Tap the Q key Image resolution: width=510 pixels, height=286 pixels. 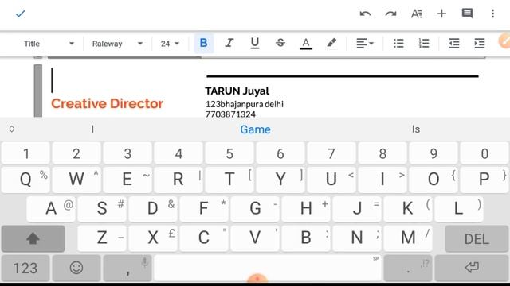[25, 180]
